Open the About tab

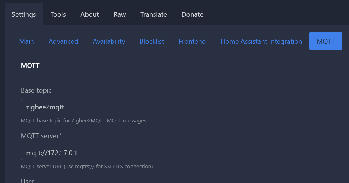[90, 14]
